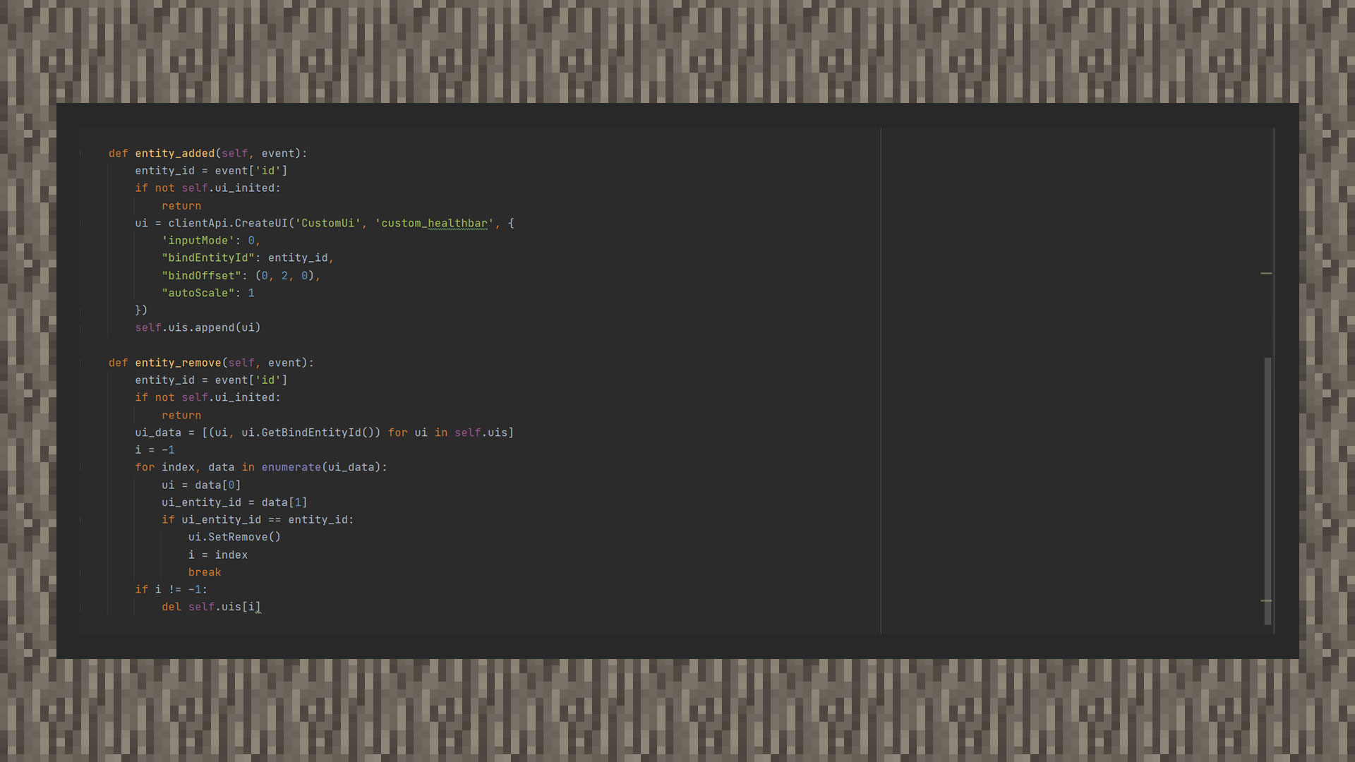
Task: Click the vertical scrollbar thumb
Action: [1267, 491]
